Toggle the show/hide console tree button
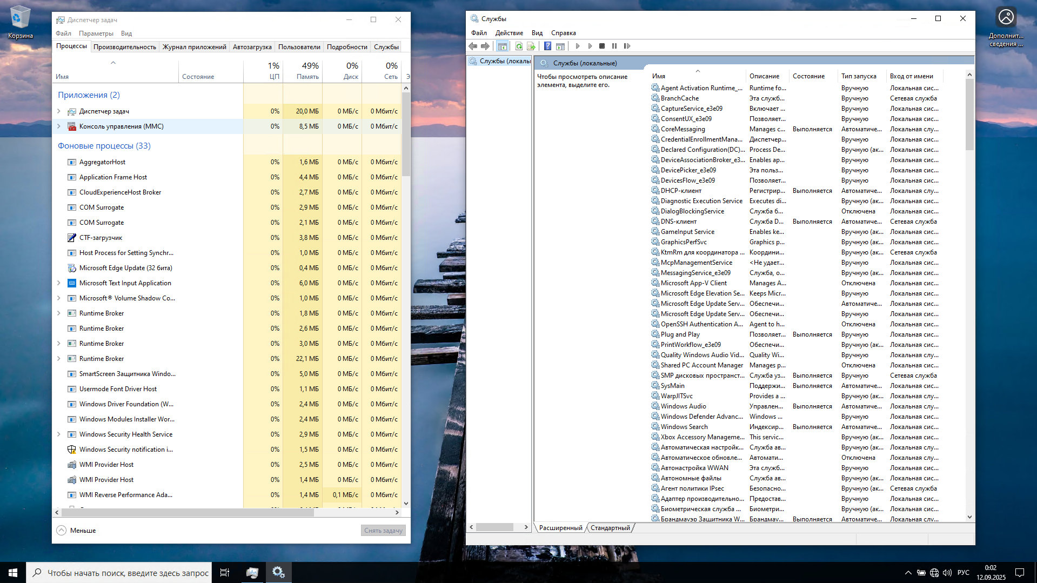This screenshot has height=583, width=1037. (x=503, y=46)
